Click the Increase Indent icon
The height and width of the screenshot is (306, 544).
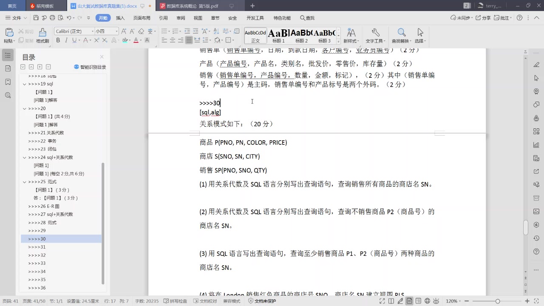pos(195,31)
